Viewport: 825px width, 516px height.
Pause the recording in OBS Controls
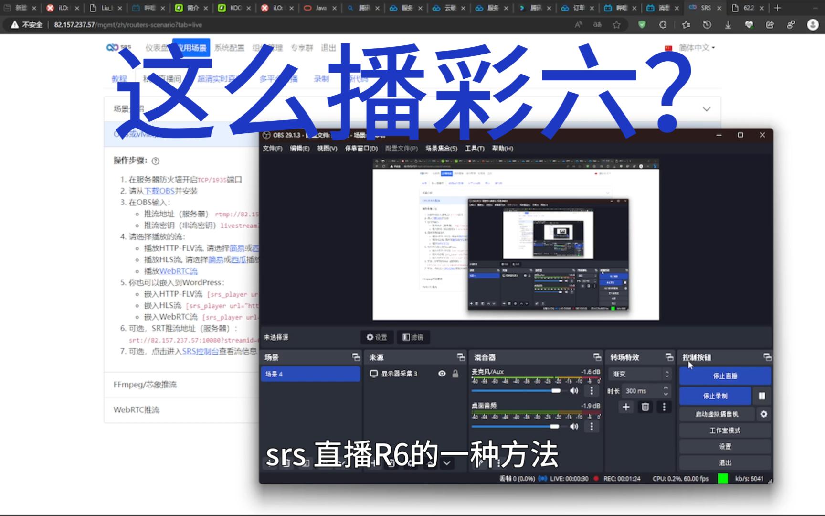tap(762, 396)
